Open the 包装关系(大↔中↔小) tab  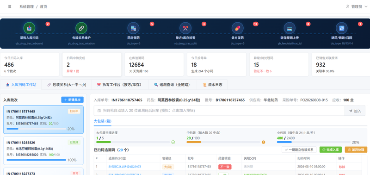[x=66, y=85]
